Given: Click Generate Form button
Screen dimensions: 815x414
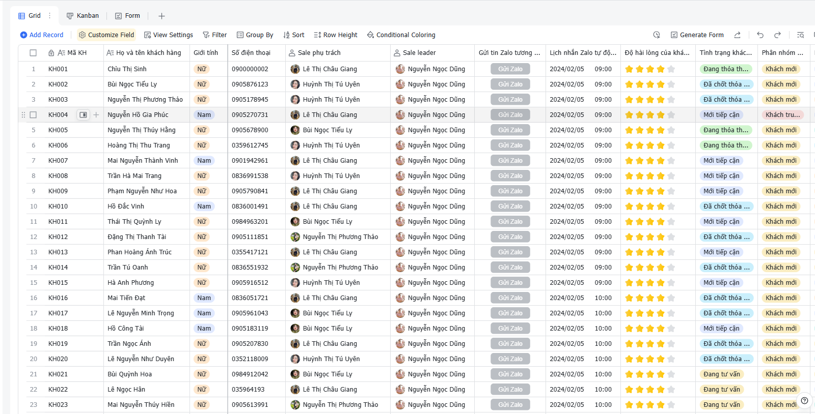Looking at the screenshot, I should [697, 35].
